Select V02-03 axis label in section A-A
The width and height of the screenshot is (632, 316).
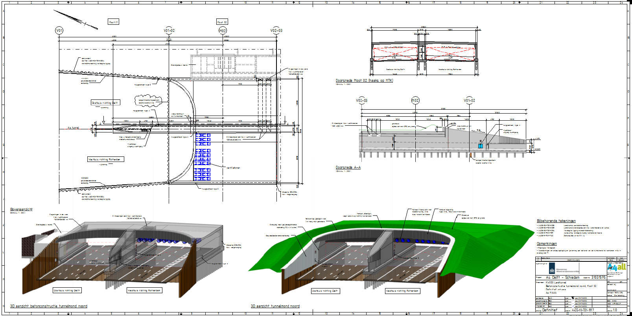(x=362, y=101)
